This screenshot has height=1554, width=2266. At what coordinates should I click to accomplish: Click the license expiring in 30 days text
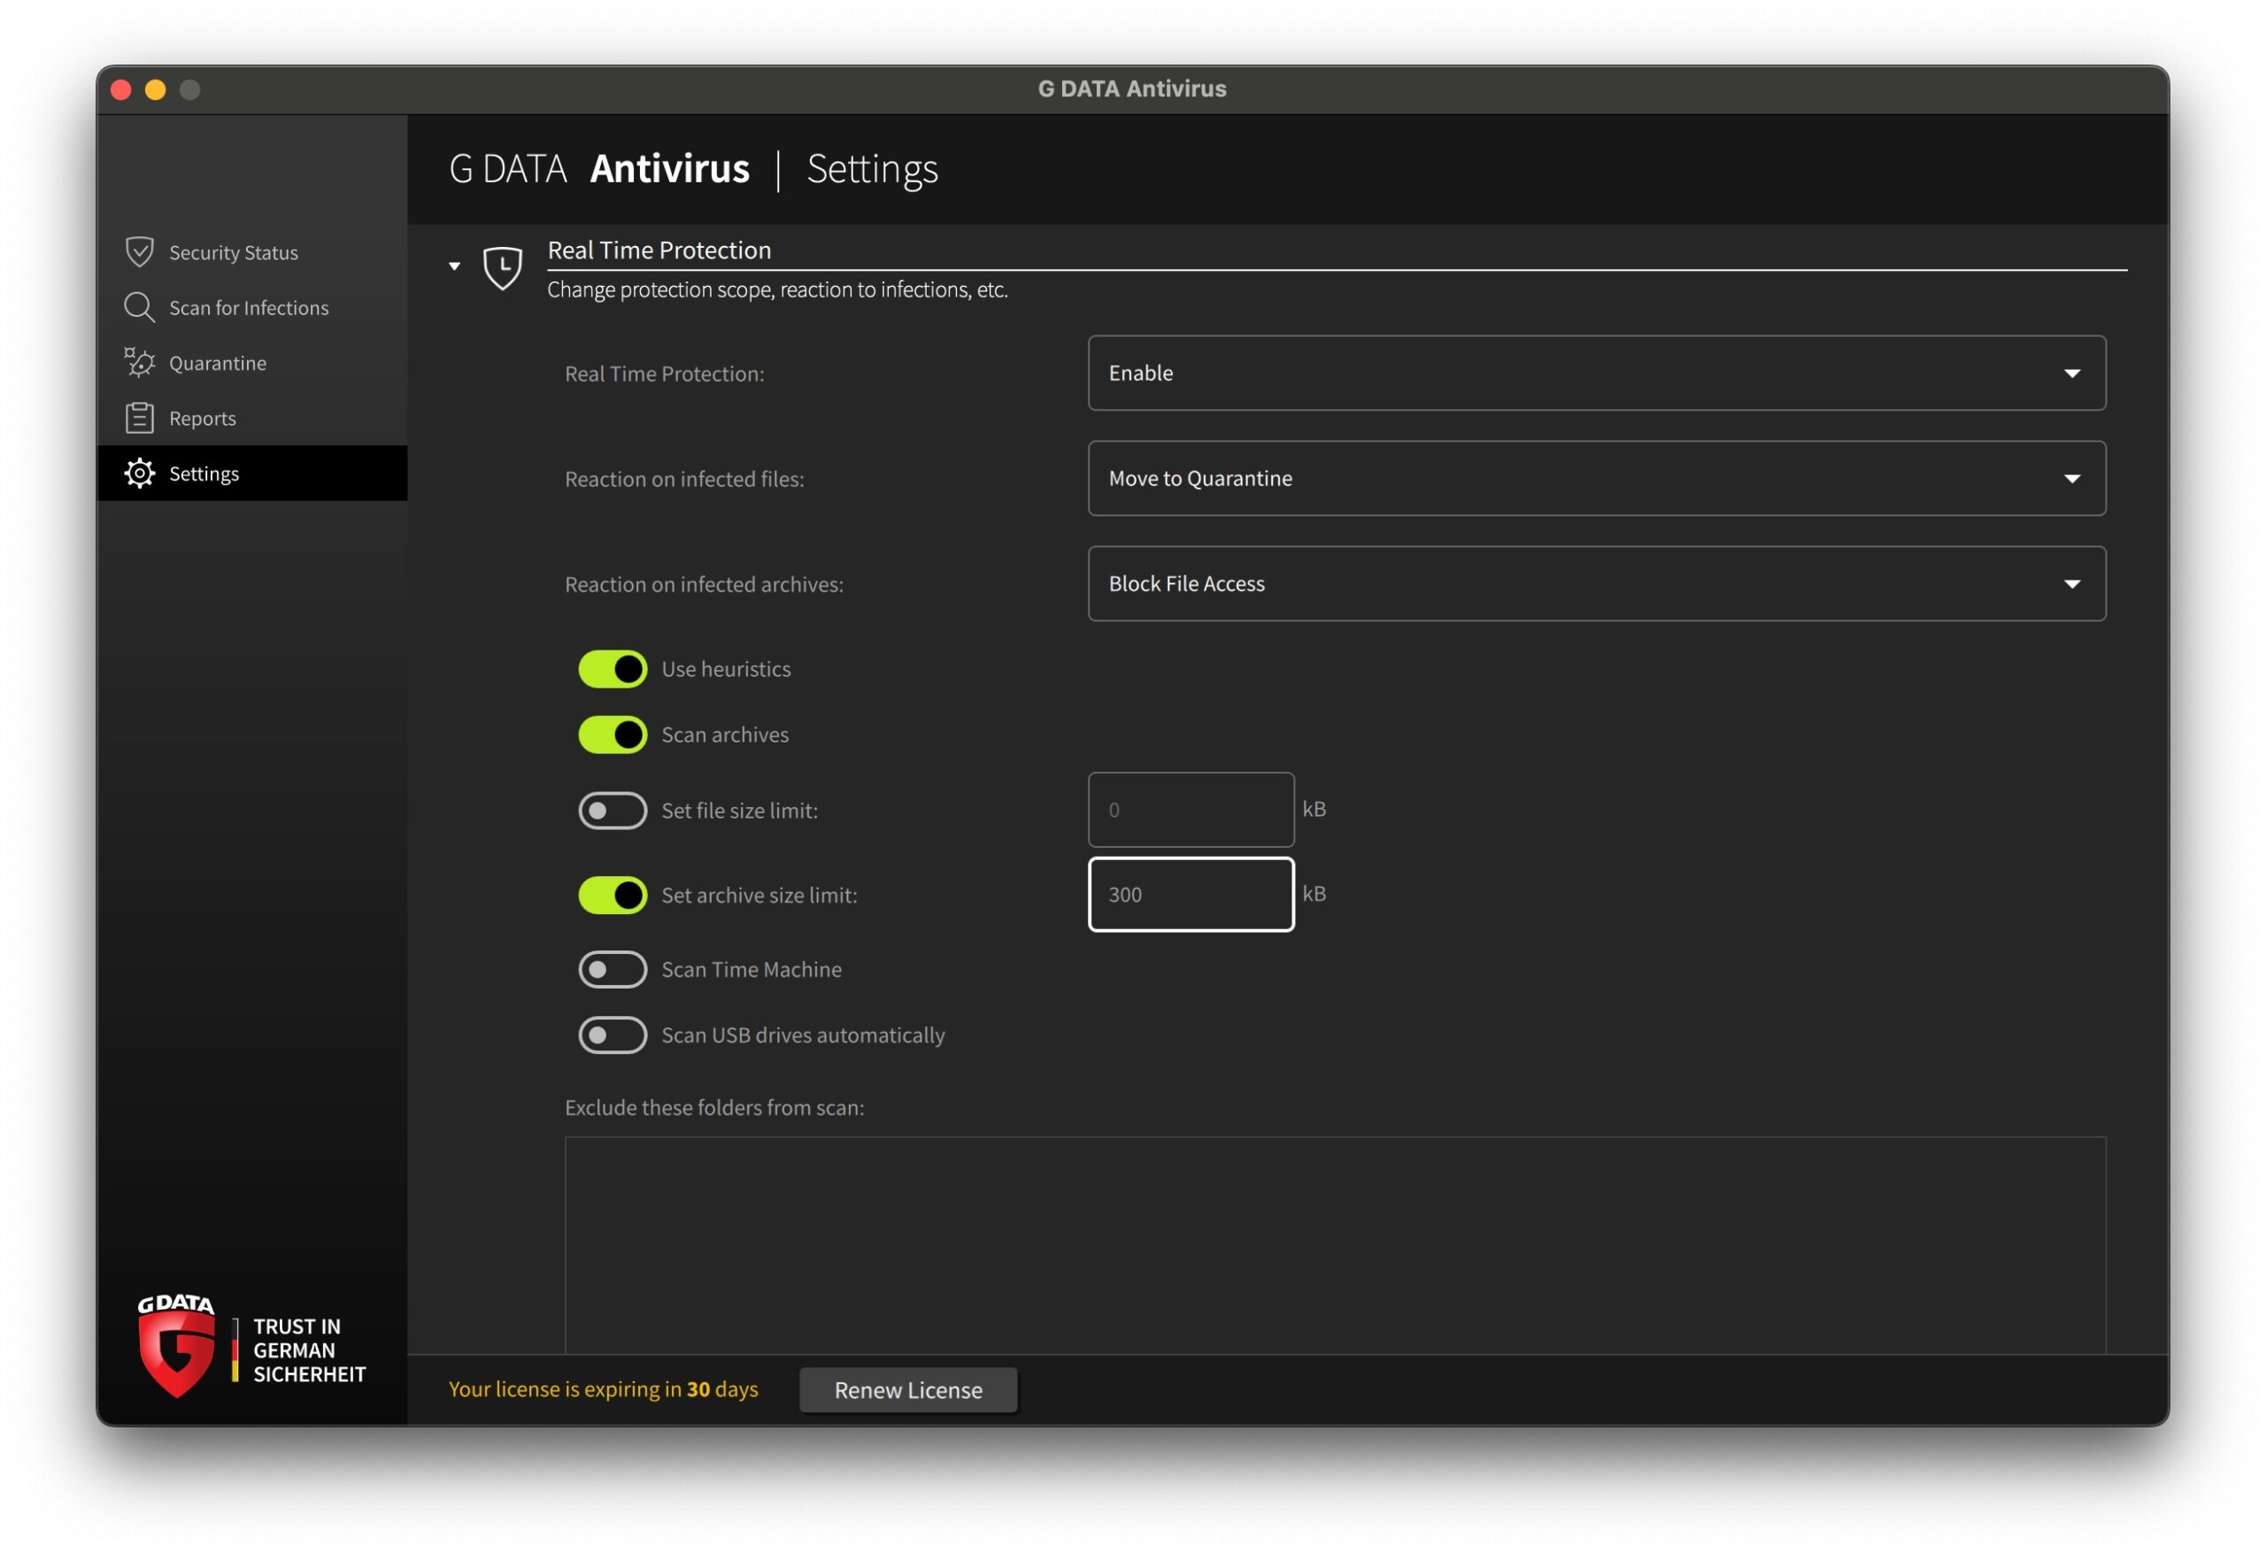coord(604,1389)
